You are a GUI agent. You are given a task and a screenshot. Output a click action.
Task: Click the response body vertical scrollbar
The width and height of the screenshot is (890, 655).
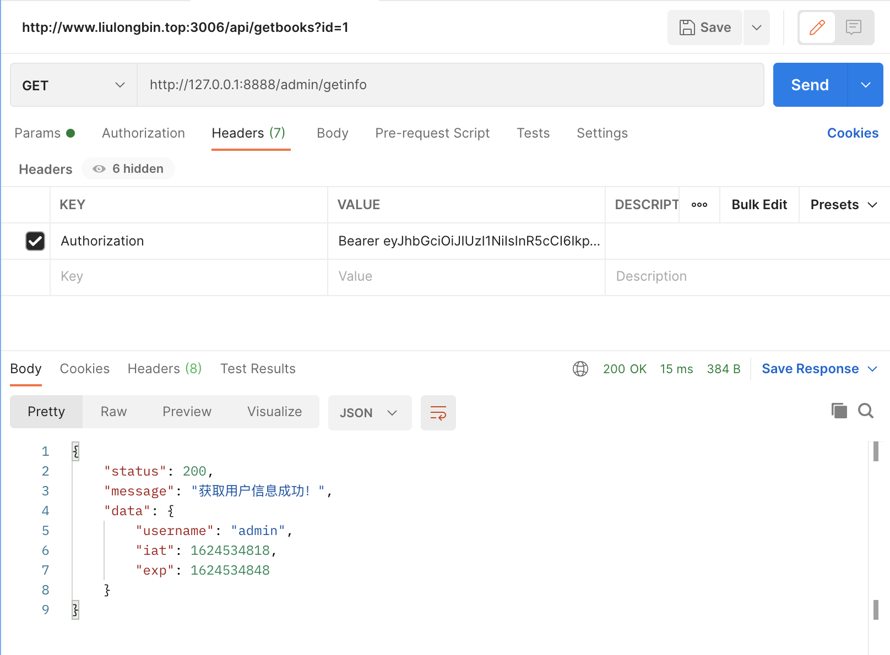876,528
